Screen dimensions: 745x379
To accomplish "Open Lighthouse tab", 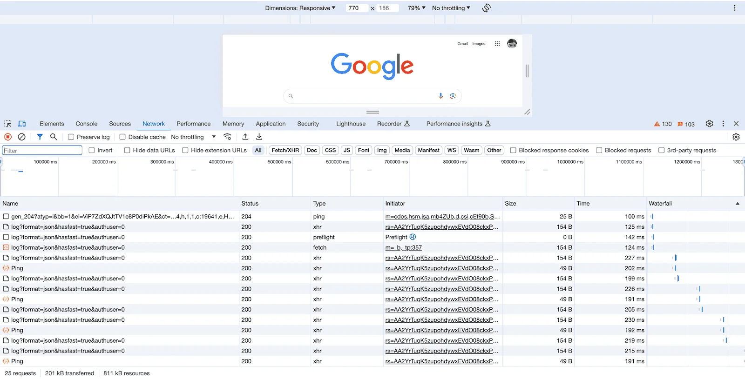I will point(351,124).
